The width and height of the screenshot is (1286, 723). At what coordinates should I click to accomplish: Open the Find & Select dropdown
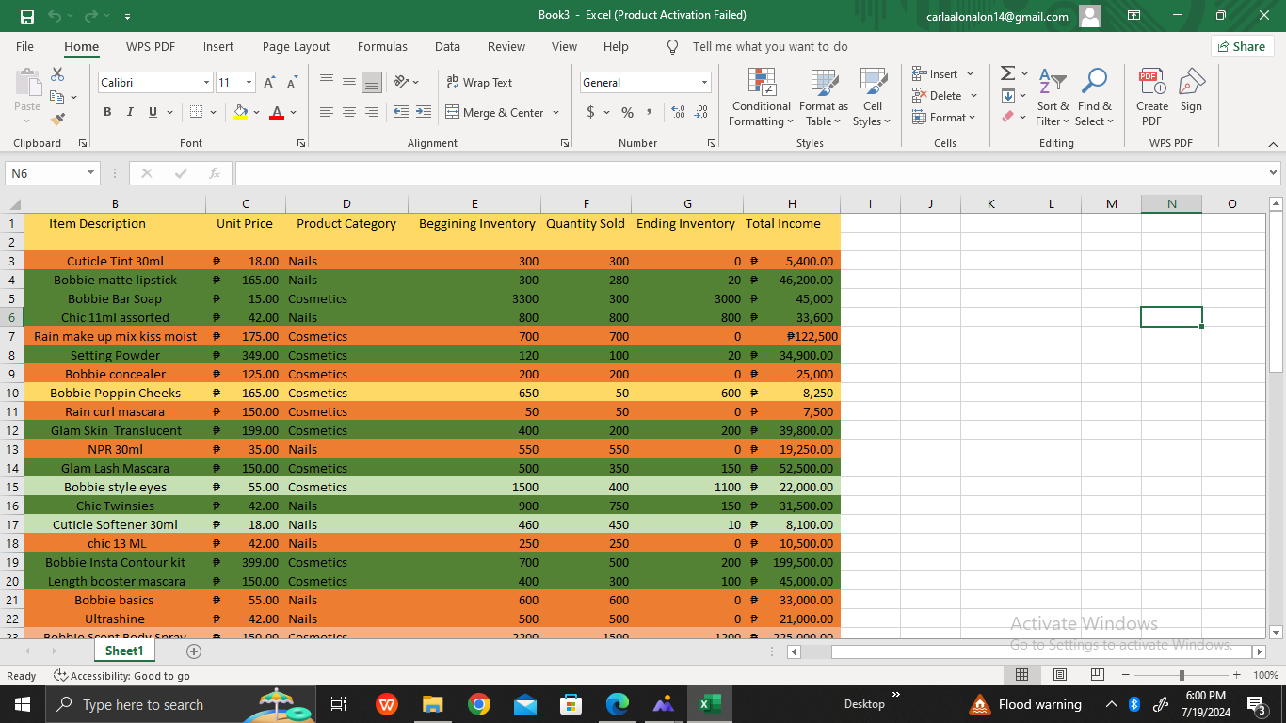click(x=1095, y=97)
